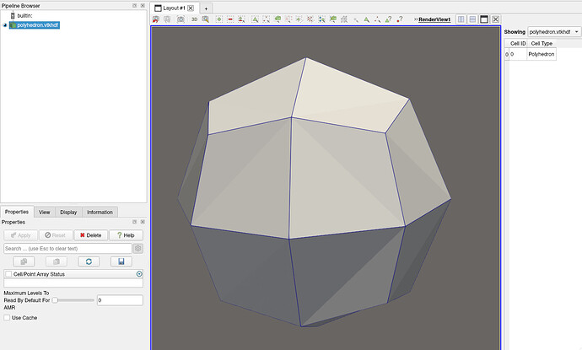The width and height of the screenshot is (582, 350).
Task: Open the Information tab
Action: click(100, 213)
